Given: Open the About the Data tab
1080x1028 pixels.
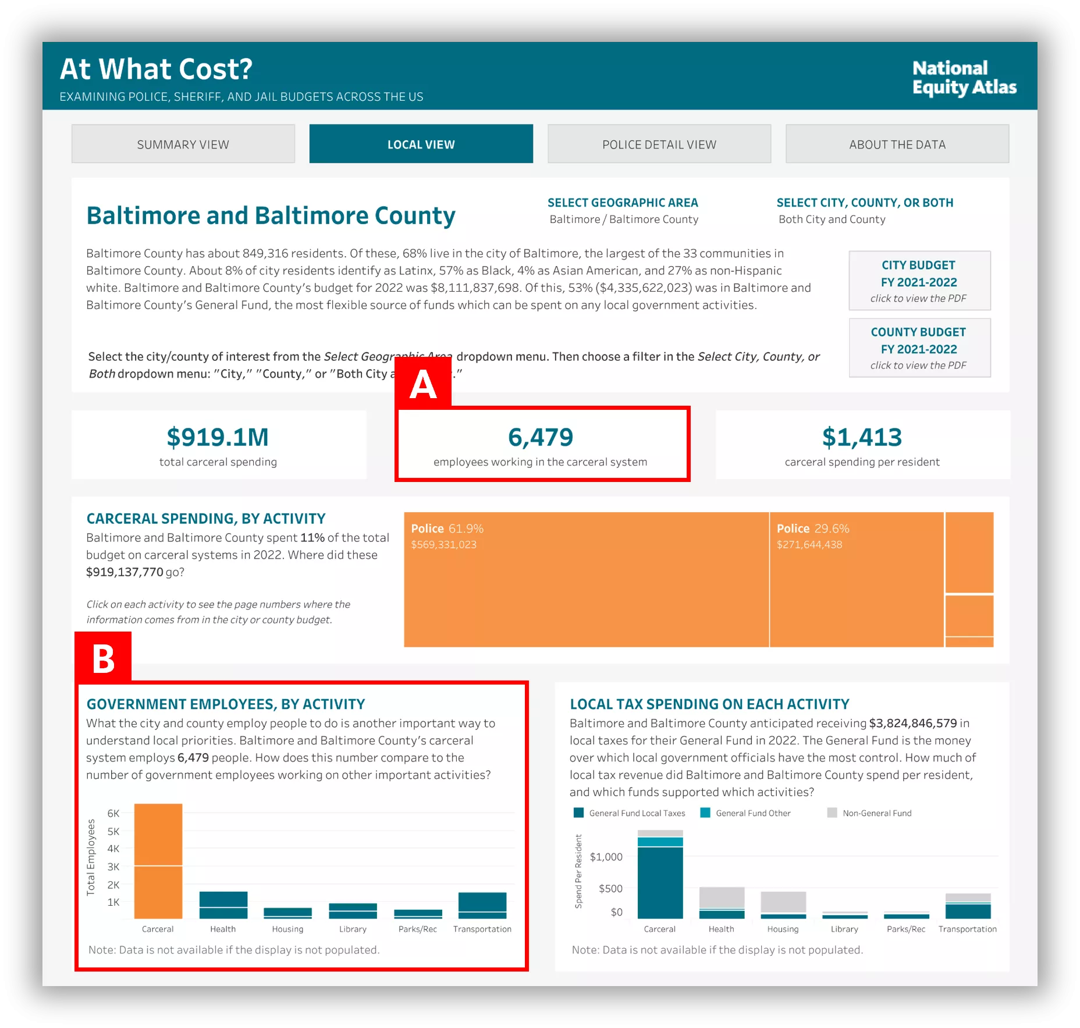Looking at the screenshot, I should pos(897,144).
